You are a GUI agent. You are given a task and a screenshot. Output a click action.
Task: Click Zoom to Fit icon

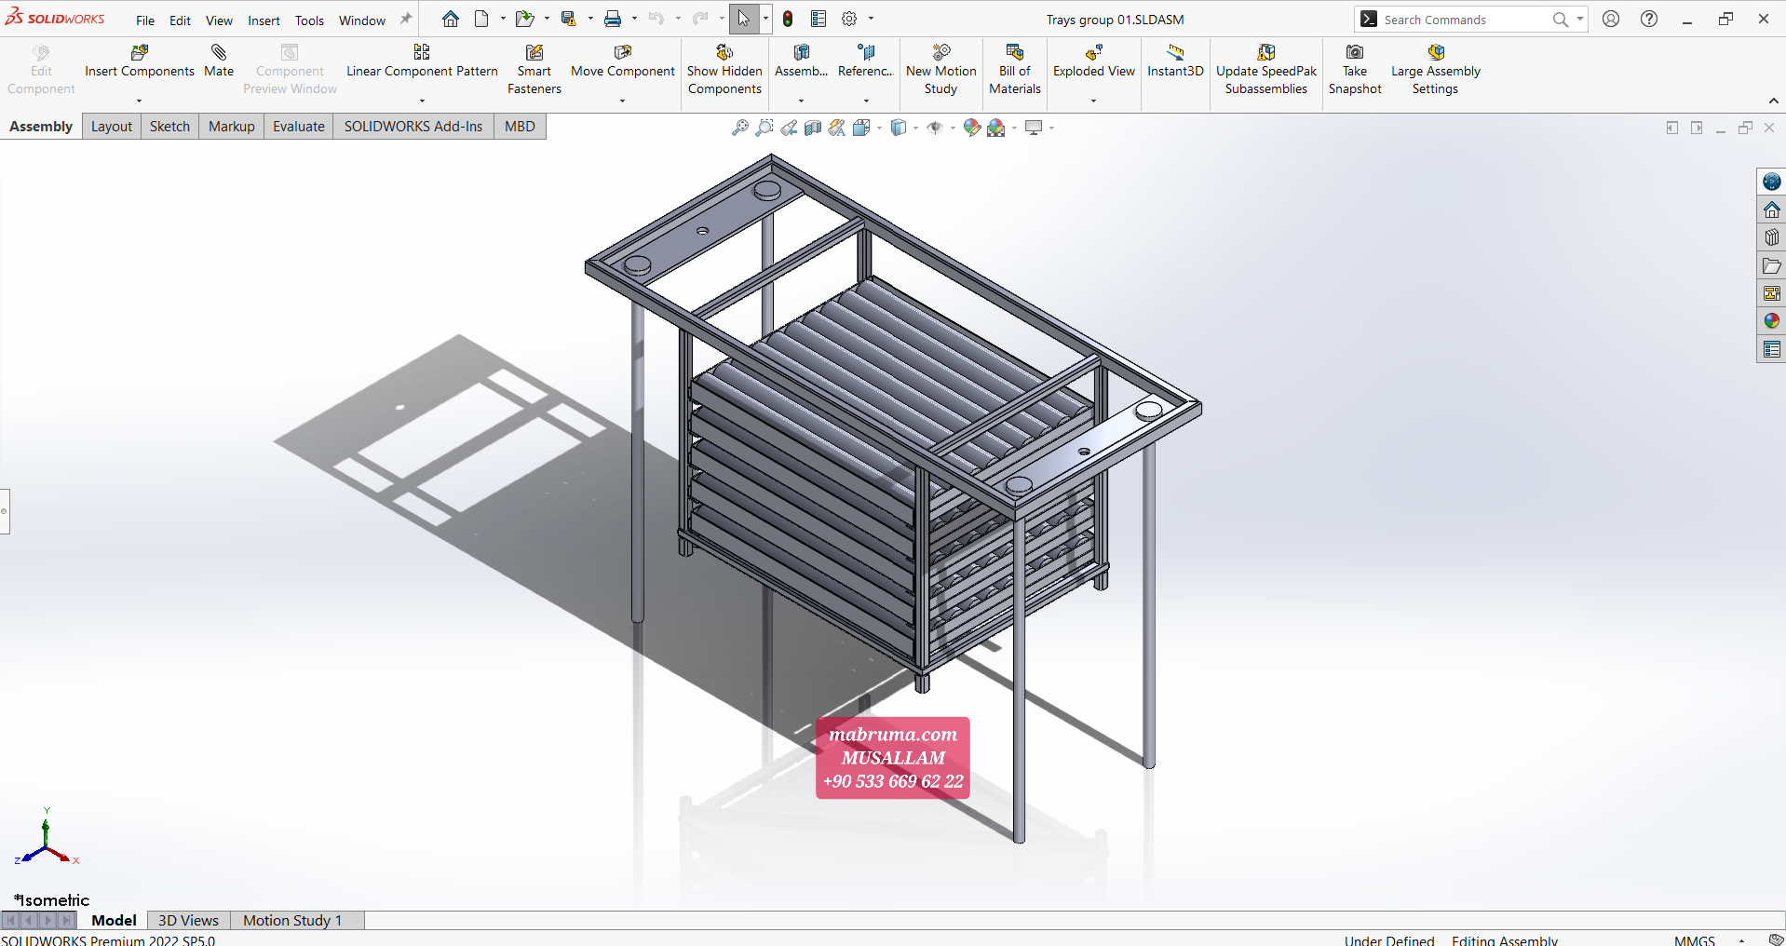point(740,128)
